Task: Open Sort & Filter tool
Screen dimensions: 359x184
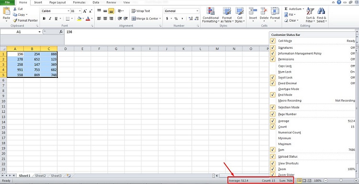Action: [x=311, y=15]
